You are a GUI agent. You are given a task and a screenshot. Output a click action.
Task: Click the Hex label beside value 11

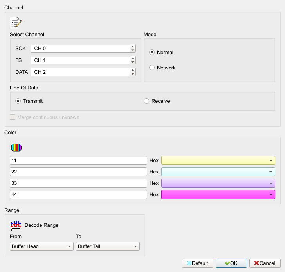(x=154, y=160)
